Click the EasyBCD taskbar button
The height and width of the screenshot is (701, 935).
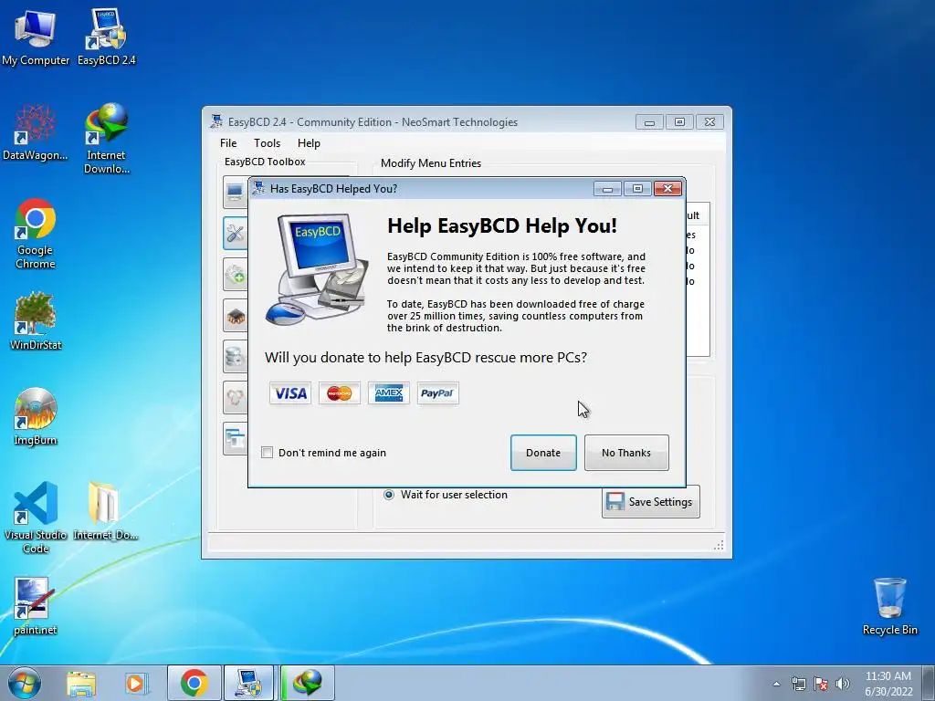[x=248, y=683]
